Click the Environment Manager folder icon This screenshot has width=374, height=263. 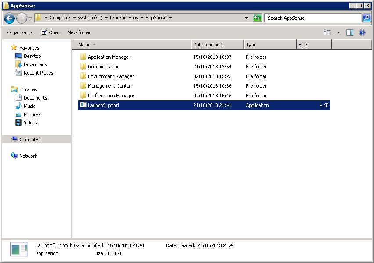83,76
